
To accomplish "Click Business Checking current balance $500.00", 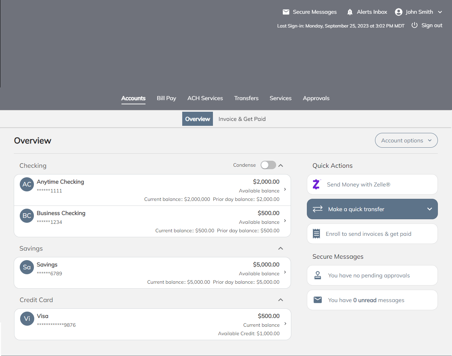I will point(185,231).
